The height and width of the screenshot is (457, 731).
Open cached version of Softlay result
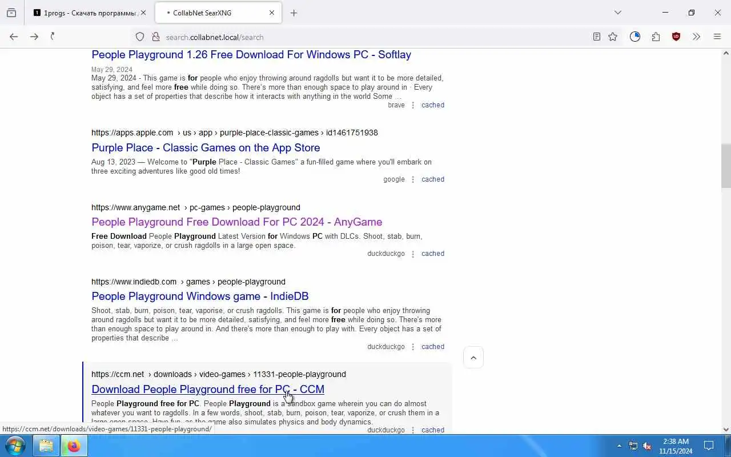tap(433, 105)
